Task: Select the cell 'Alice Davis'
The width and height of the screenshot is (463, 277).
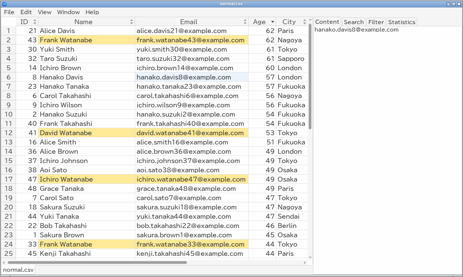Action: 86,31
